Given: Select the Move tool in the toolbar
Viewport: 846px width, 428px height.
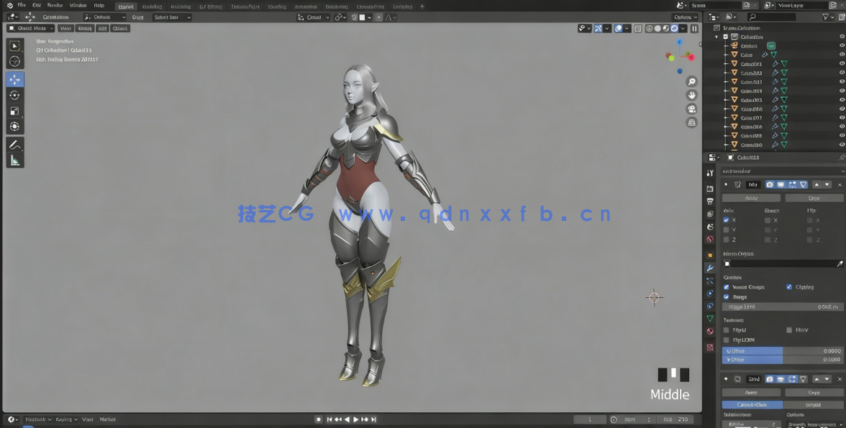Looking at the screenshot, I should pos(14,80).
